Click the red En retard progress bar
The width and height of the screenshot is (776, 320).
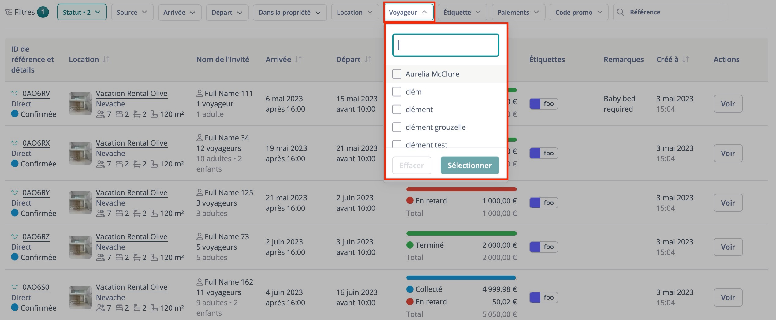(461, 189)
